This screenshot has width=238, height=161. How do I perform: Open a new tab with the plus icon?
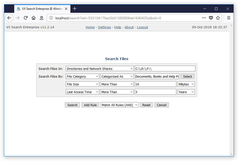[x=75, y=9]
